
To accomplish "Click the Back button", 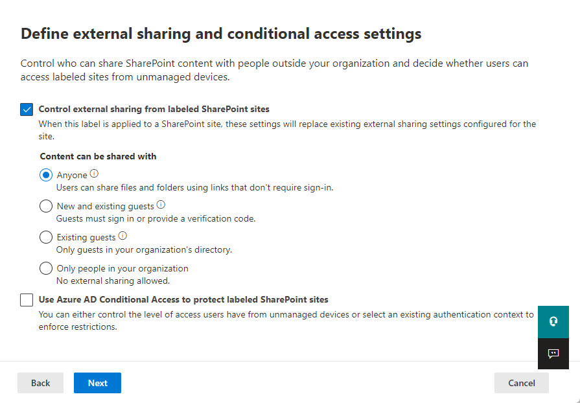I will point(40,383).
